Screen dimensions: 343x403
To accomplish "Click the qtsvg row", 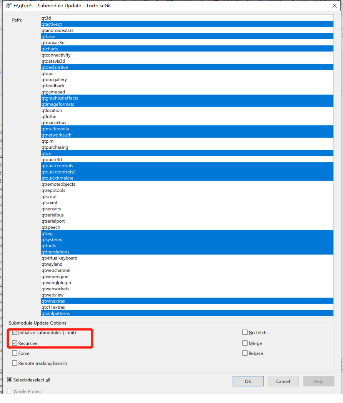I will tap(187, 233).
